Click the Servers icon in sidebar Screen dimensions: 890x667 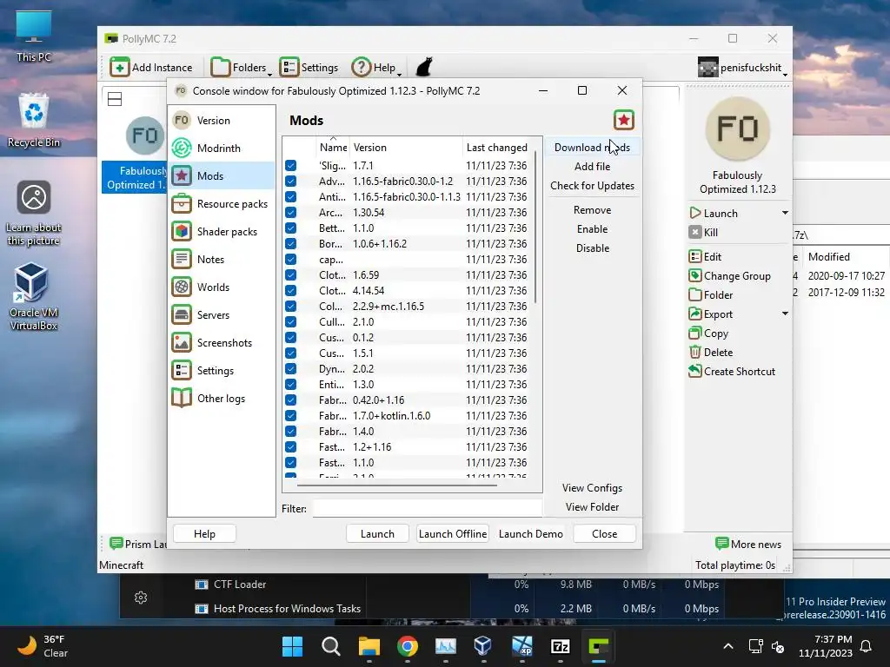click(182, 314)
